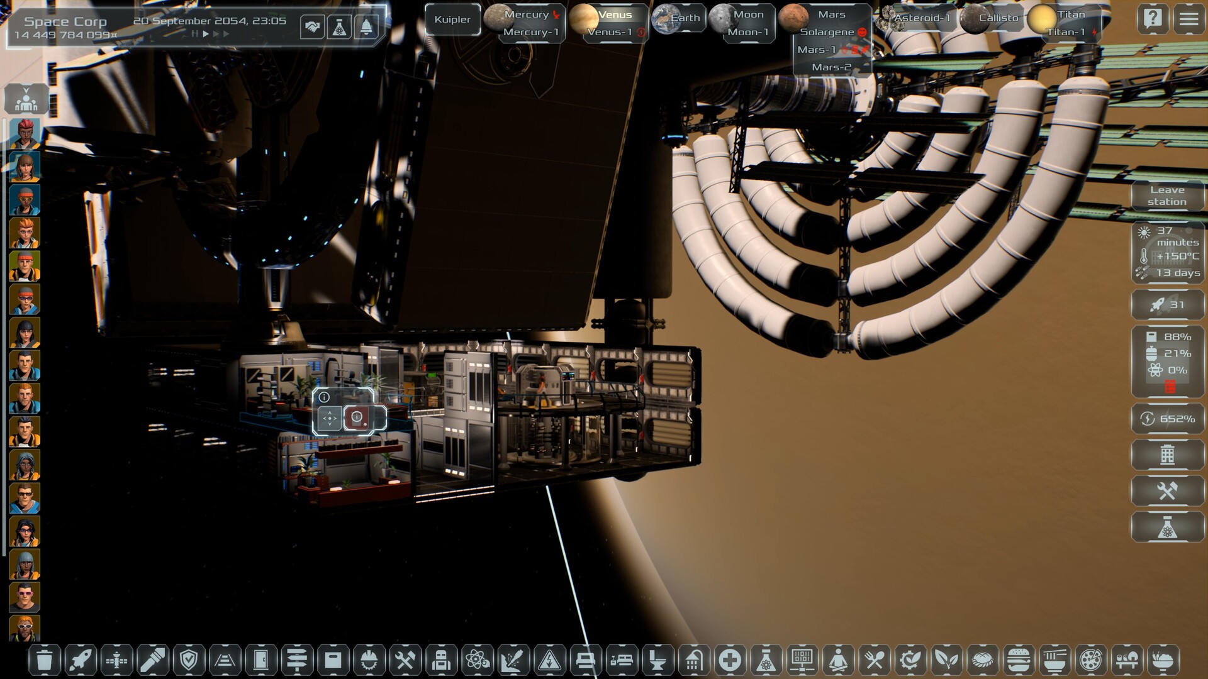The width and height of the screenshot is (1208, 679).
Task: Toggle the crew roster panel at top left
Action: coord(25,99)
